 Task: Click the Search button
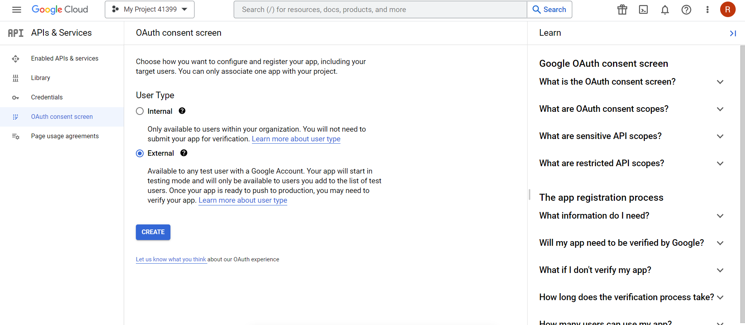(549, 9)
